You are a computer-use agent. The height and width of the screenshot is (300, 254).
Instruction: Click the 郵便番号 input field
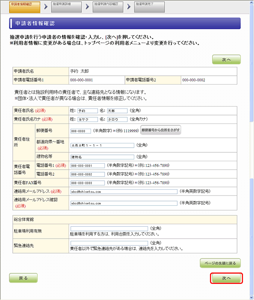click(x=80, y=131)
